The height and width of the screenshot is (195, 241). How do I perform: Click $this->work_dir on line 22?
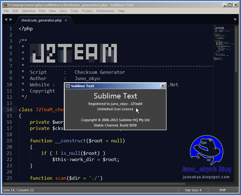tap(73, 159)
